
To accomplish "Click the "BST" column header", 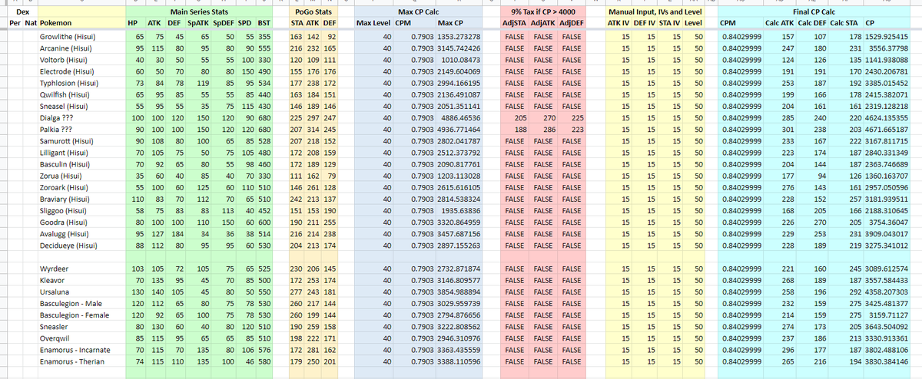I will tap(264, 24).
